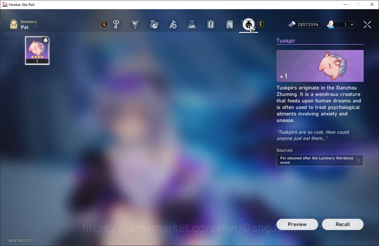This screenshot has height=246, width=379.
Task: Open the flask Consumables tab
Action: point(192,24)
